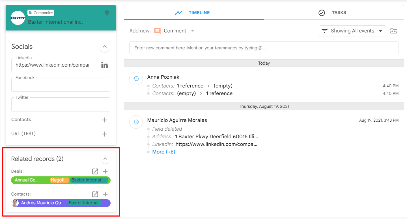The height and width of the screenshot is (219, 407).
Task: Remove Andres Mauricio contact via dash icon
Action: 106,203
